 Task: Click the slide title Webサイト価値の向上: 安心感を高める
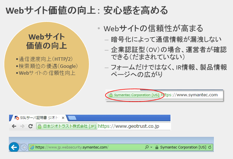point(87,11)
